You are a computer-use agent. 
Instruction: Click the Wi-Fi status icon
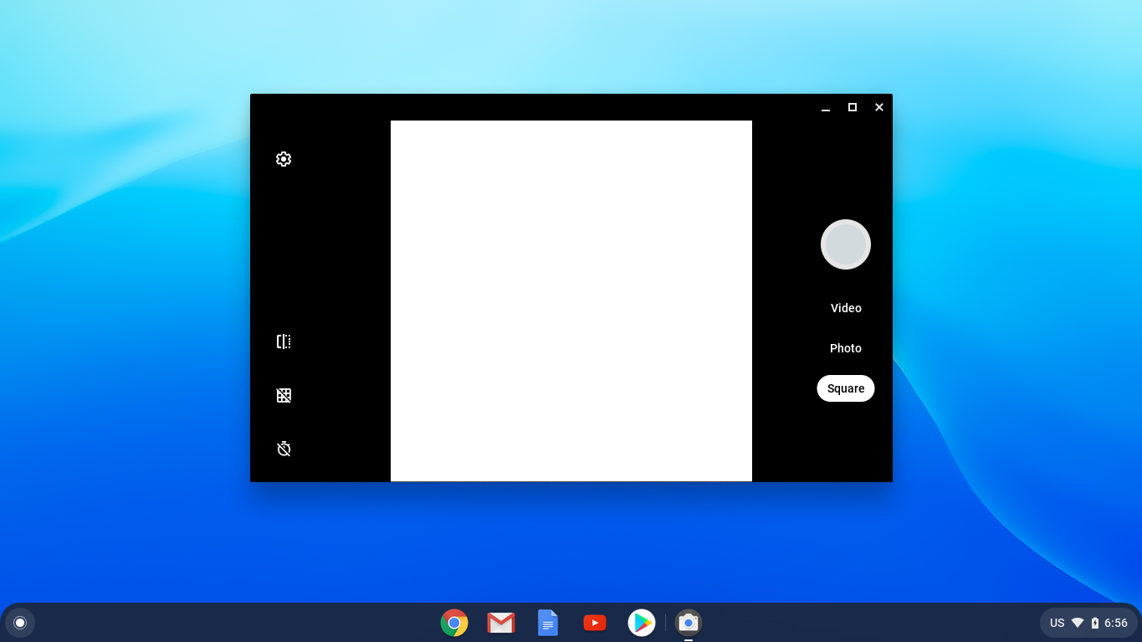point(1078,623)
